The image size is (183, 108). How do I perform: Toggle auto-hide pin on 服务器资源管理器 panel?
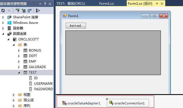(45, 4)
